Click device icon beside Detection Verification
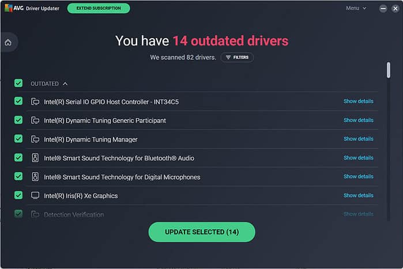This screenshot has width=403, height=269. click(x=35, y=214)
